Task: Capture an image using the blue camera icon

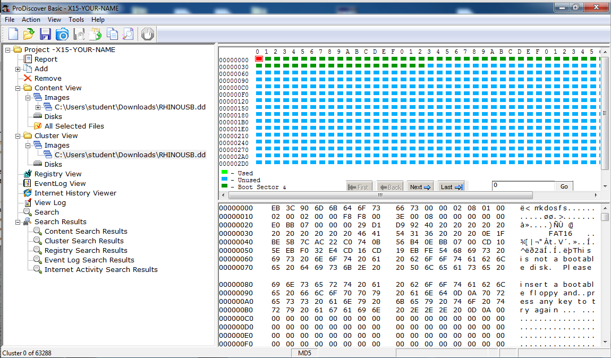Action: click(62, 35)
